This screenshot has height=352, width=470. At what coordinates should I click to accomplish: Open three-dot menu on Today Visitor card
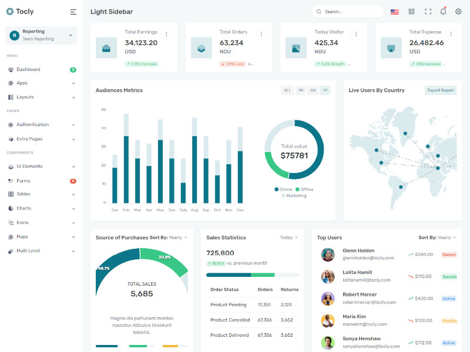tap(355, 34)
